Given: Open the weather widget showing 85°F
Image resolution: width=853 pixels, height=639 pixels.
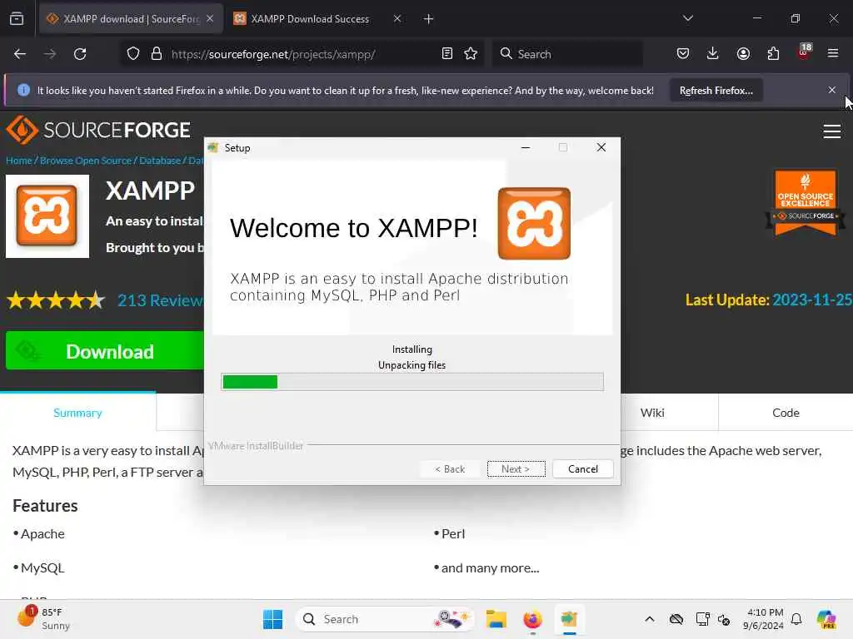Looking at the screenshot, I should coord(43,618).
